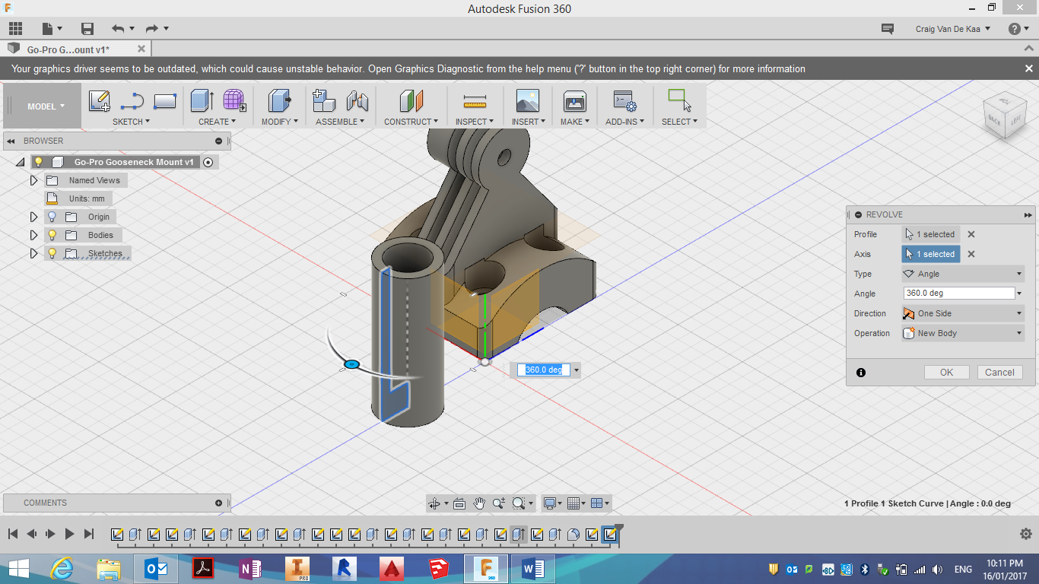Expand the Origin tree node
Image resolution: width=1039 pixels, height=584 pixels.
(33, 217)
